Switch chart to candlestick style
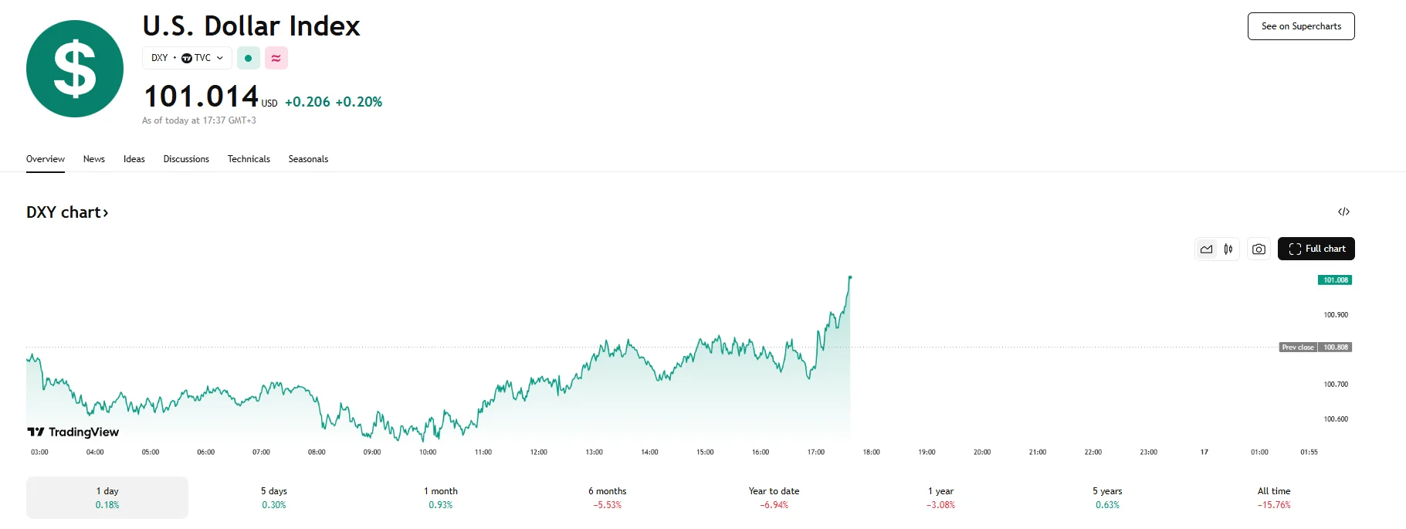 coord(1228,249)
